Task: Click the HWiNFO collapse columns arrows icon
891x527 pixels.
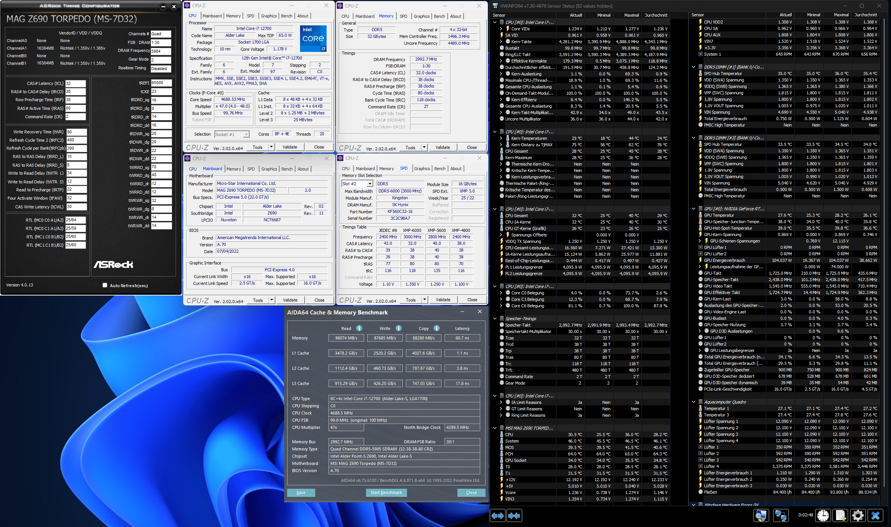Action: (514, 515)
